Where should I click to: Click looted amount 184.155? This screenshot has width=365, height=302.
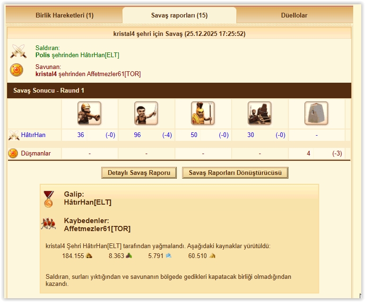click(73, 256)
